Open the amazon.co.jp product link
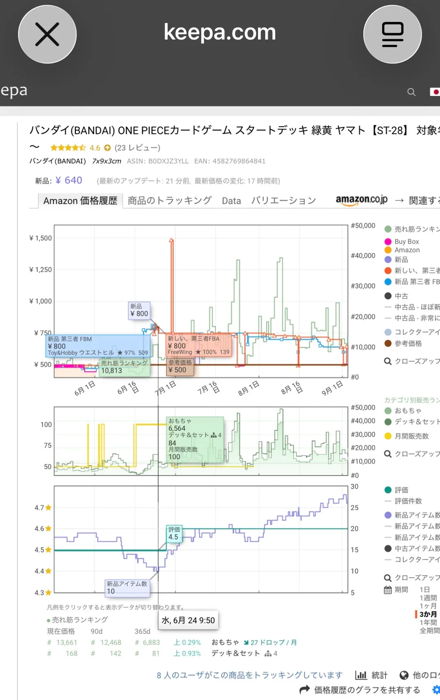 [361, 200]
